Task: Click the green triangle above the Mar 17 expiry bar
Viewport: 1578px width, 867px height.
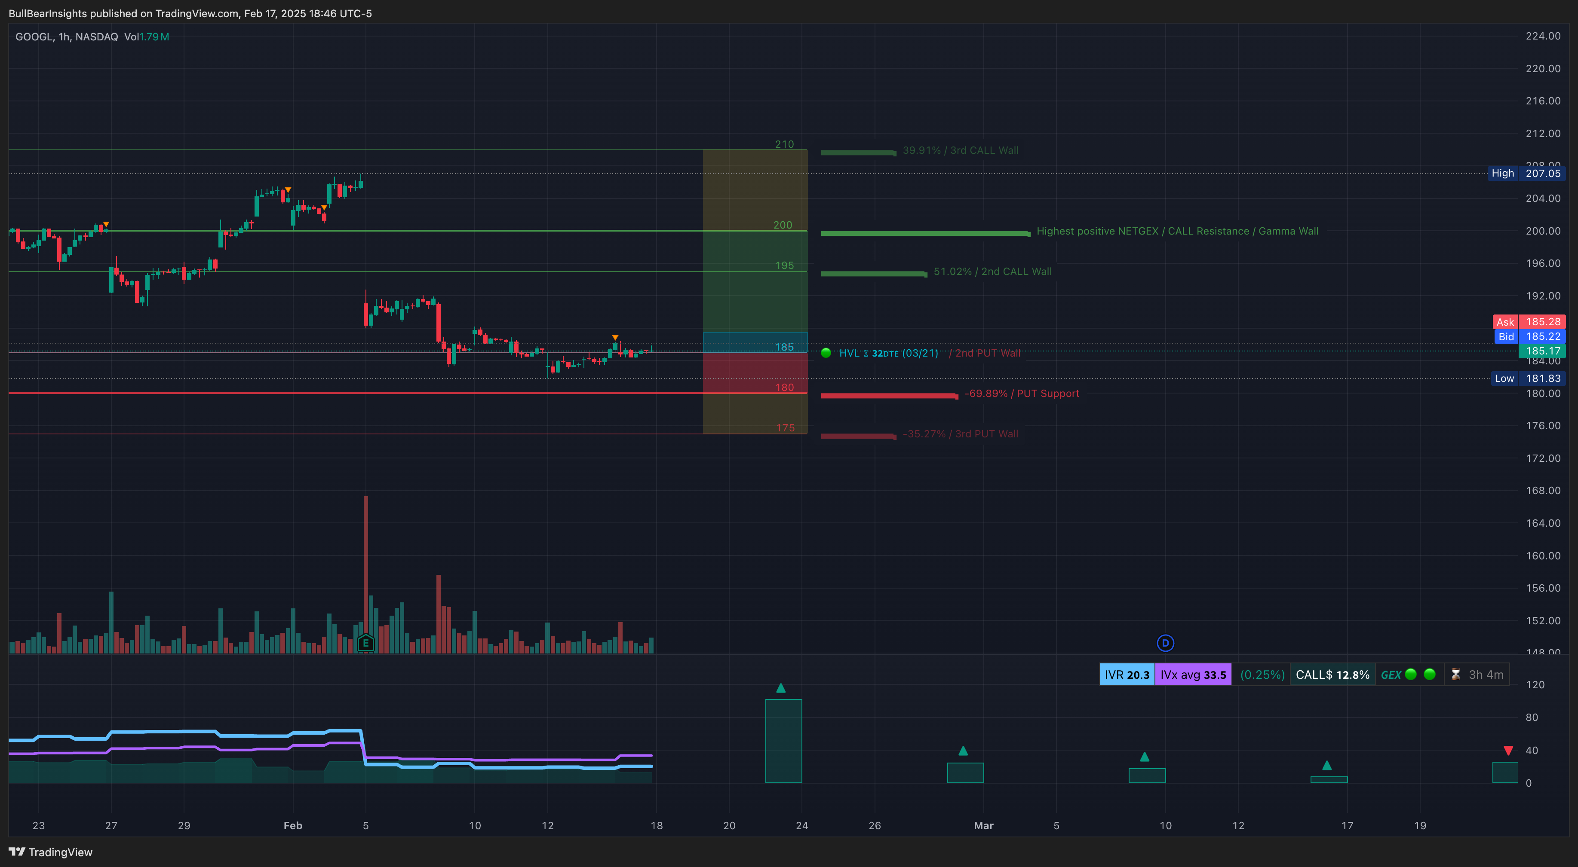Action: click(x=1327, y=765)
